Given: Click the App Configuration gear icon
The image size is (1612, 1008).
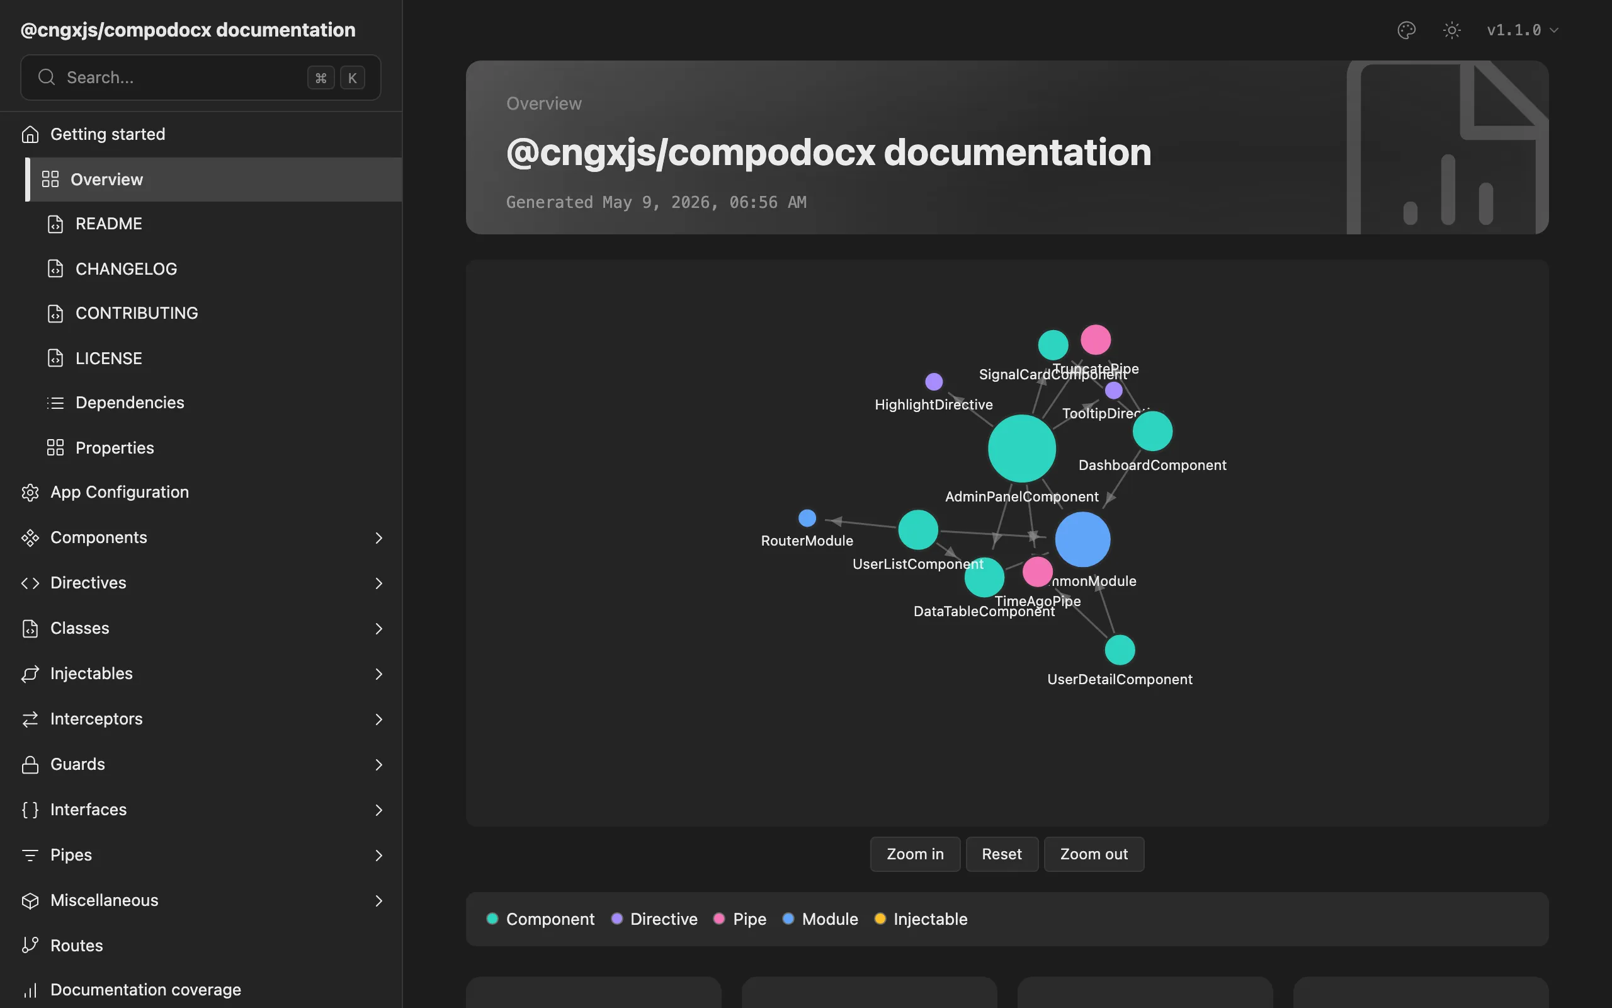Looking at the screenshot, I should [x=30, y=492].
